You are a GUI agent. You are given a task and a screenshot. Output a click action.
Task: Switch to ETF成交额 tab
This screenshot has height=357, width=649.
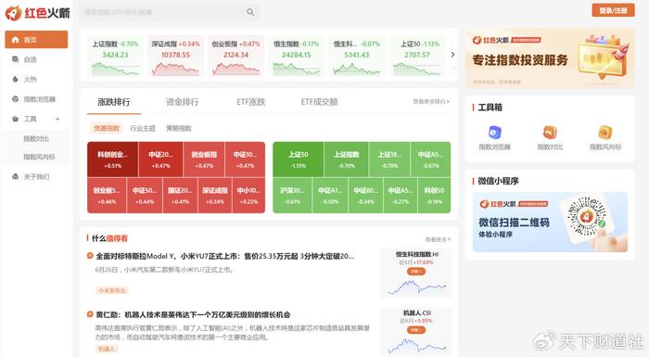[x=319, y=102]
